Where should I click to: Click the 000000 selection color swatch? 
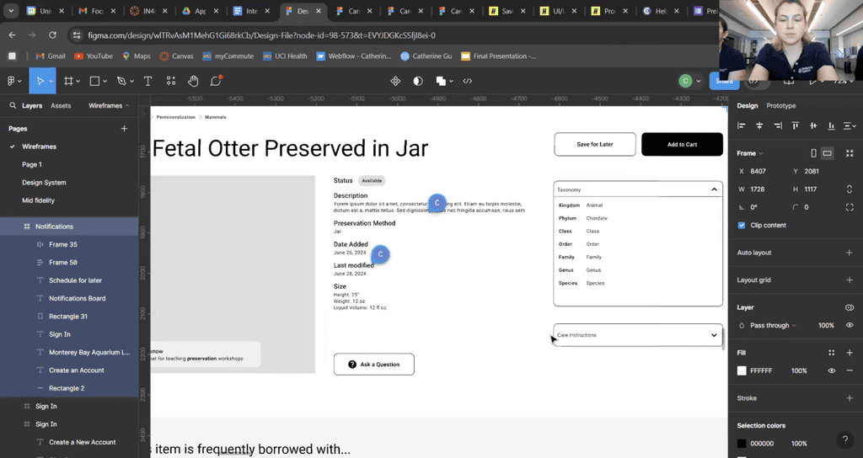click(742, 444)
